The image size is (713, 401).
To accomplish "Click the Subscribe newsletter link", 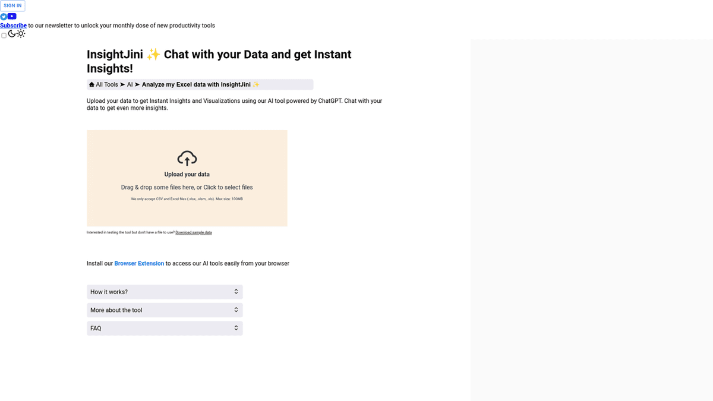I will coord(13,26).
